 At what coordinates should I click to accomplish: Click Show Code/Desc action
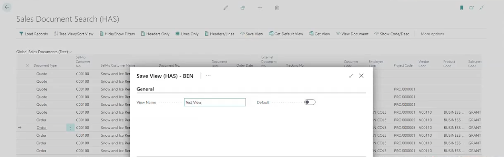[391, 34]
